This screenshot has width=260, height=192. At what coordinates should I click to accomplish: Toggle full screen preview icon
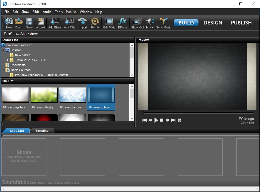click(x=179, y=120)
